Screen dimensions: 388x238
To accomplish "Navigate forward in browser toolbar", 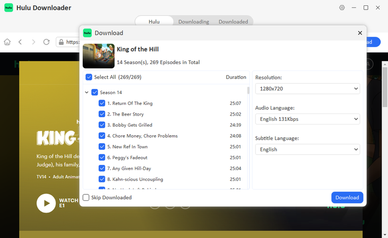I will click(33, 42).
